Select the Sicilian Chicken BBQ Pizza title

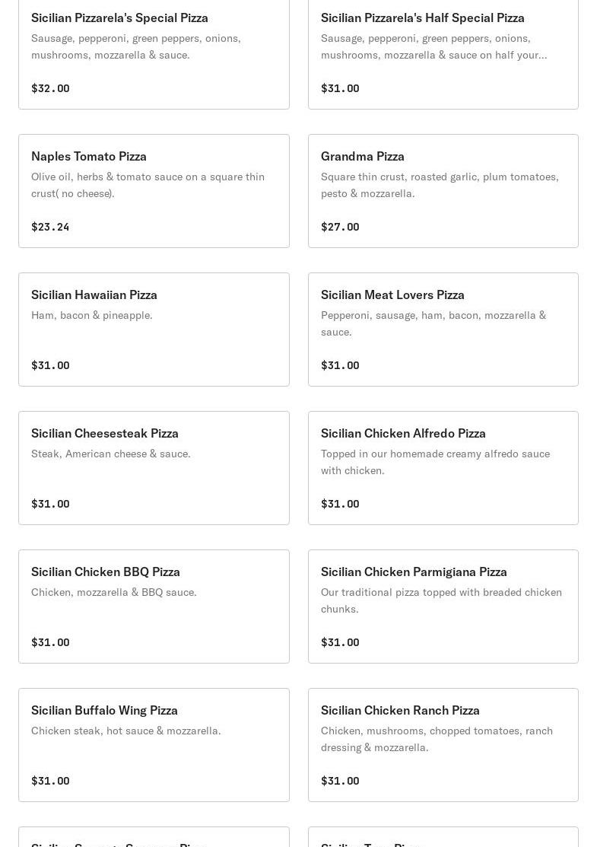click(x=106, y=572)
